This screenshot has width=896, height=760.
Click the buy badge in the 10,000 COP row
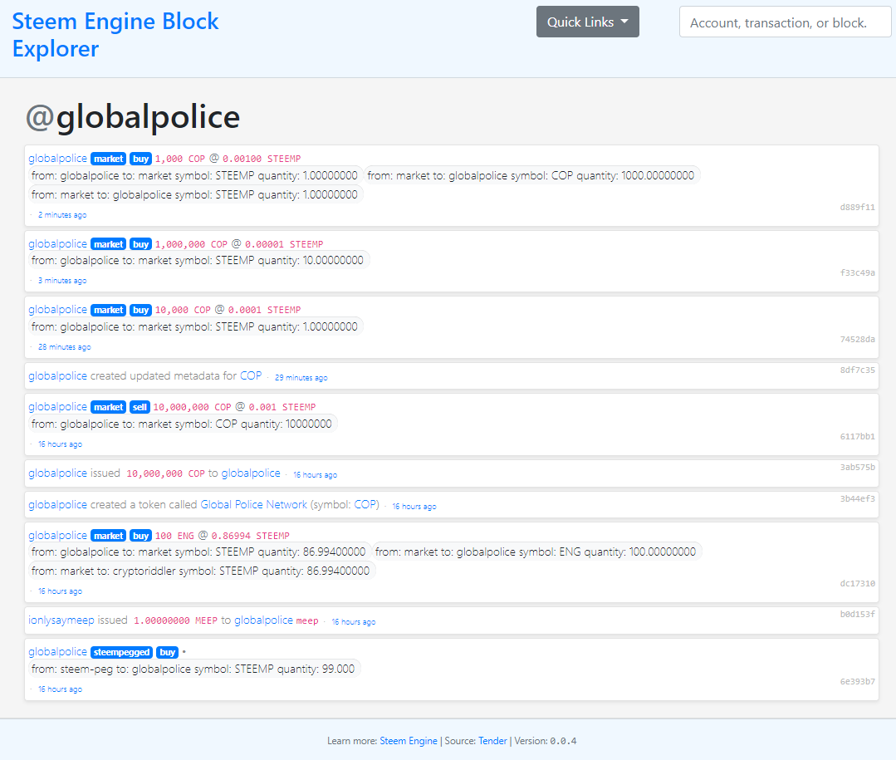[x=140, y=311]
